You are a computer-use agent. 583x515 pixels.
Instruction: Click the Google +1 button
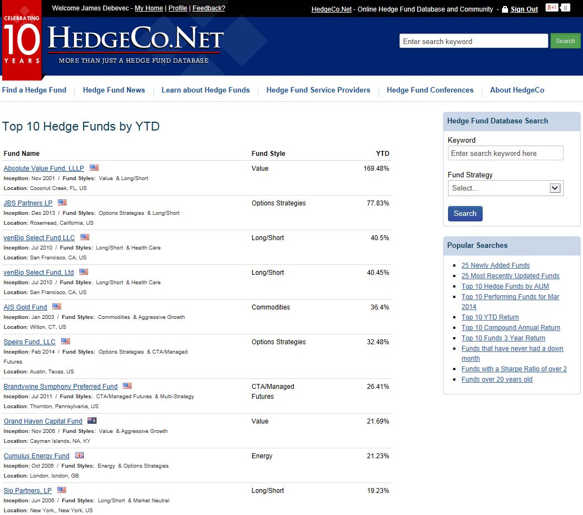pyautogui.click(x=552, y=7)
